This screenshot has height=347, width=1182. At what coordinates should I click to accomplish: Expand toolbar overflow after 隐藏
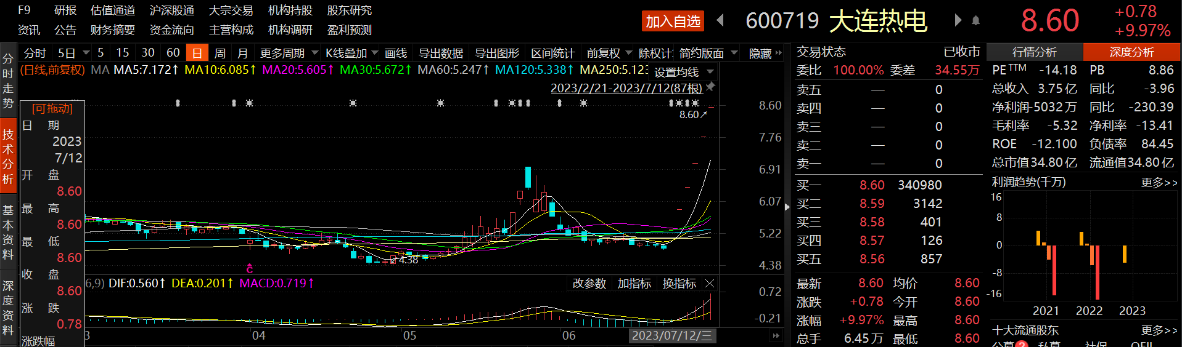click(779, 53)
